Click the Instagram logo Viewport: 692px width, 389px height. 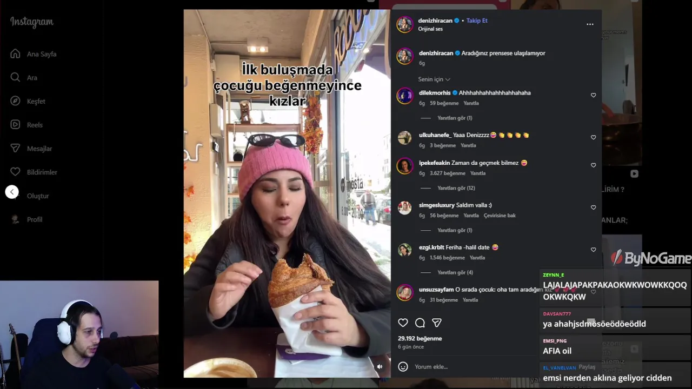point(32,22)
